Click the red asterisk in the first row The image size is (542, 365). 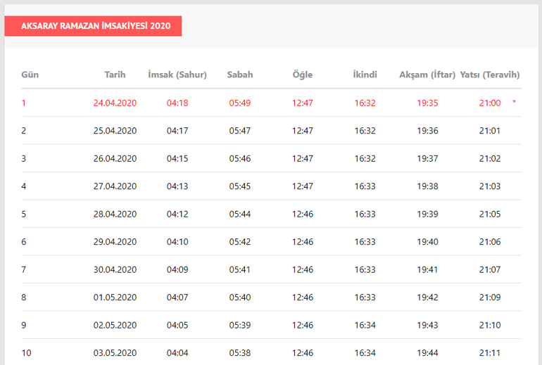(514, 103)
